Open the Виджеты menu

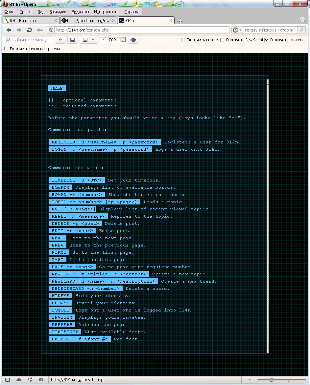click(x=80, y=12)
